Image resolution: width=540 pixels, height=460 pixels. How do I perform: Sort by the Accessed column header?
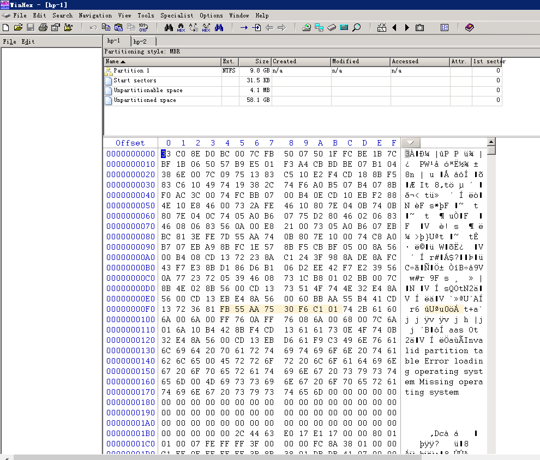coord(420,62)
